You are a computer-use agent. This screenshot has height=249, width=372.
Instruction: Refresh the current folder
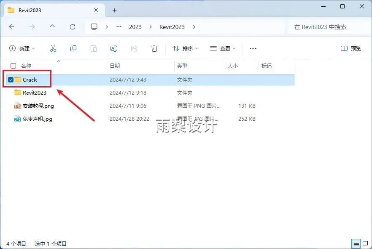[x=73, y=27]
